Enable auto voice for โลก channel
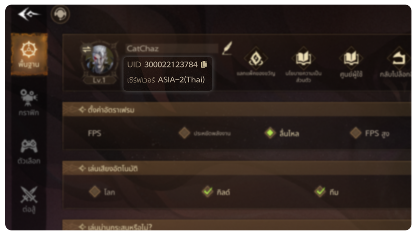The image size is (417, 235). pyautogui.click(x=95, y=192)
